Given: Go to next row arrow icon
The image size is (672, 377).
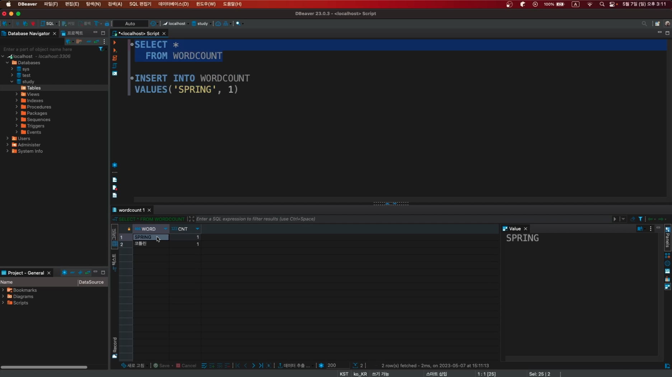Looking at the screenshot, I should [x=253, y=365].
